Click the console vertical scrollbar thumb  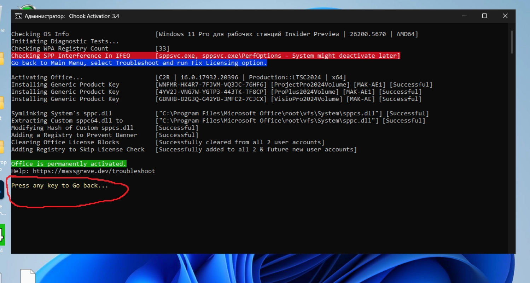pyautogui.click(x=512, y=42)
